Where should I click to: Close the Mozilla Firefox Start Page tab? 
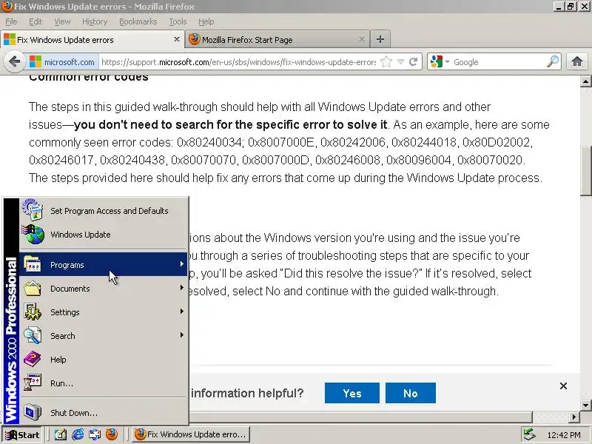click(x=361, y=39)
